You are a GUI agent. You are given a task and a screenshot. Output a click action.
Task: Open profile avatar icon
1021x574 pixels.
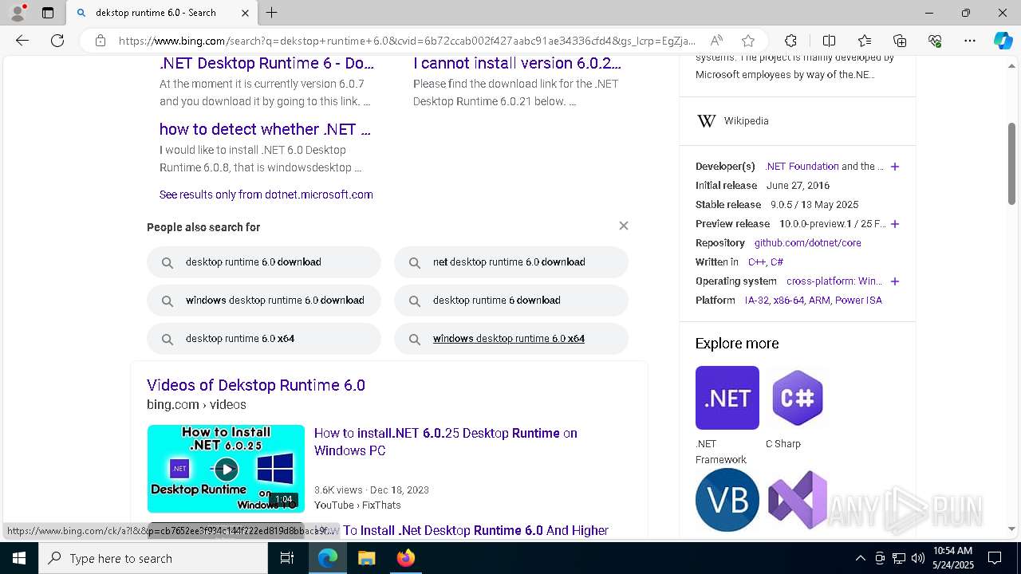17,13
